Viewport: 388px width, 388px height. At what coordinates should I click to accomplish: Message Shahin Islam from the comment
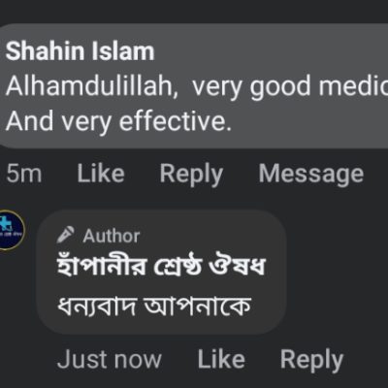pyautogui.click(x=311, y=175)
